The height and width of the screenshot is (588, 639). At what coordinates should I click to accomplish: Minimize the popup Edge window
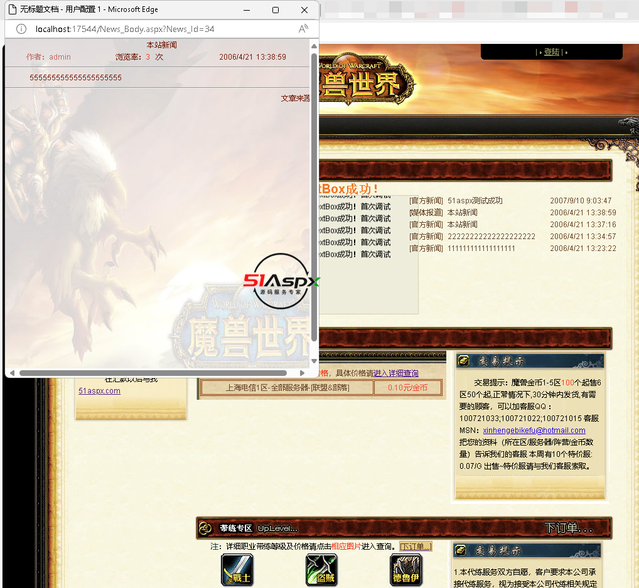pos(247,10)
